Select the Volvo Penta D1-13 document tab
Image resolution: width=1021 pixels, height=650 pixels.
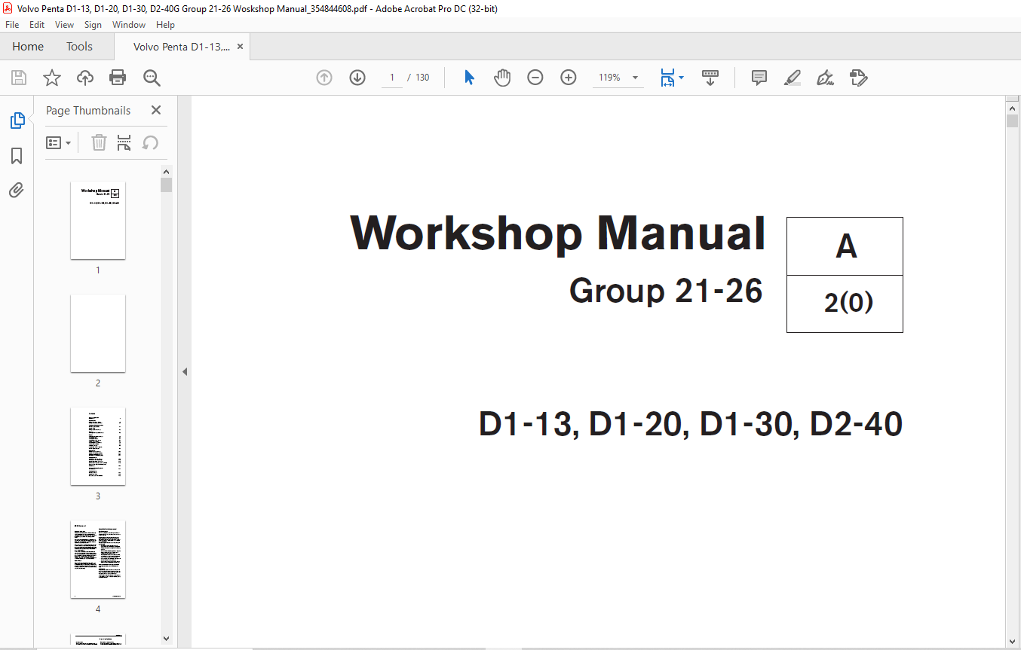pos(182,47)
